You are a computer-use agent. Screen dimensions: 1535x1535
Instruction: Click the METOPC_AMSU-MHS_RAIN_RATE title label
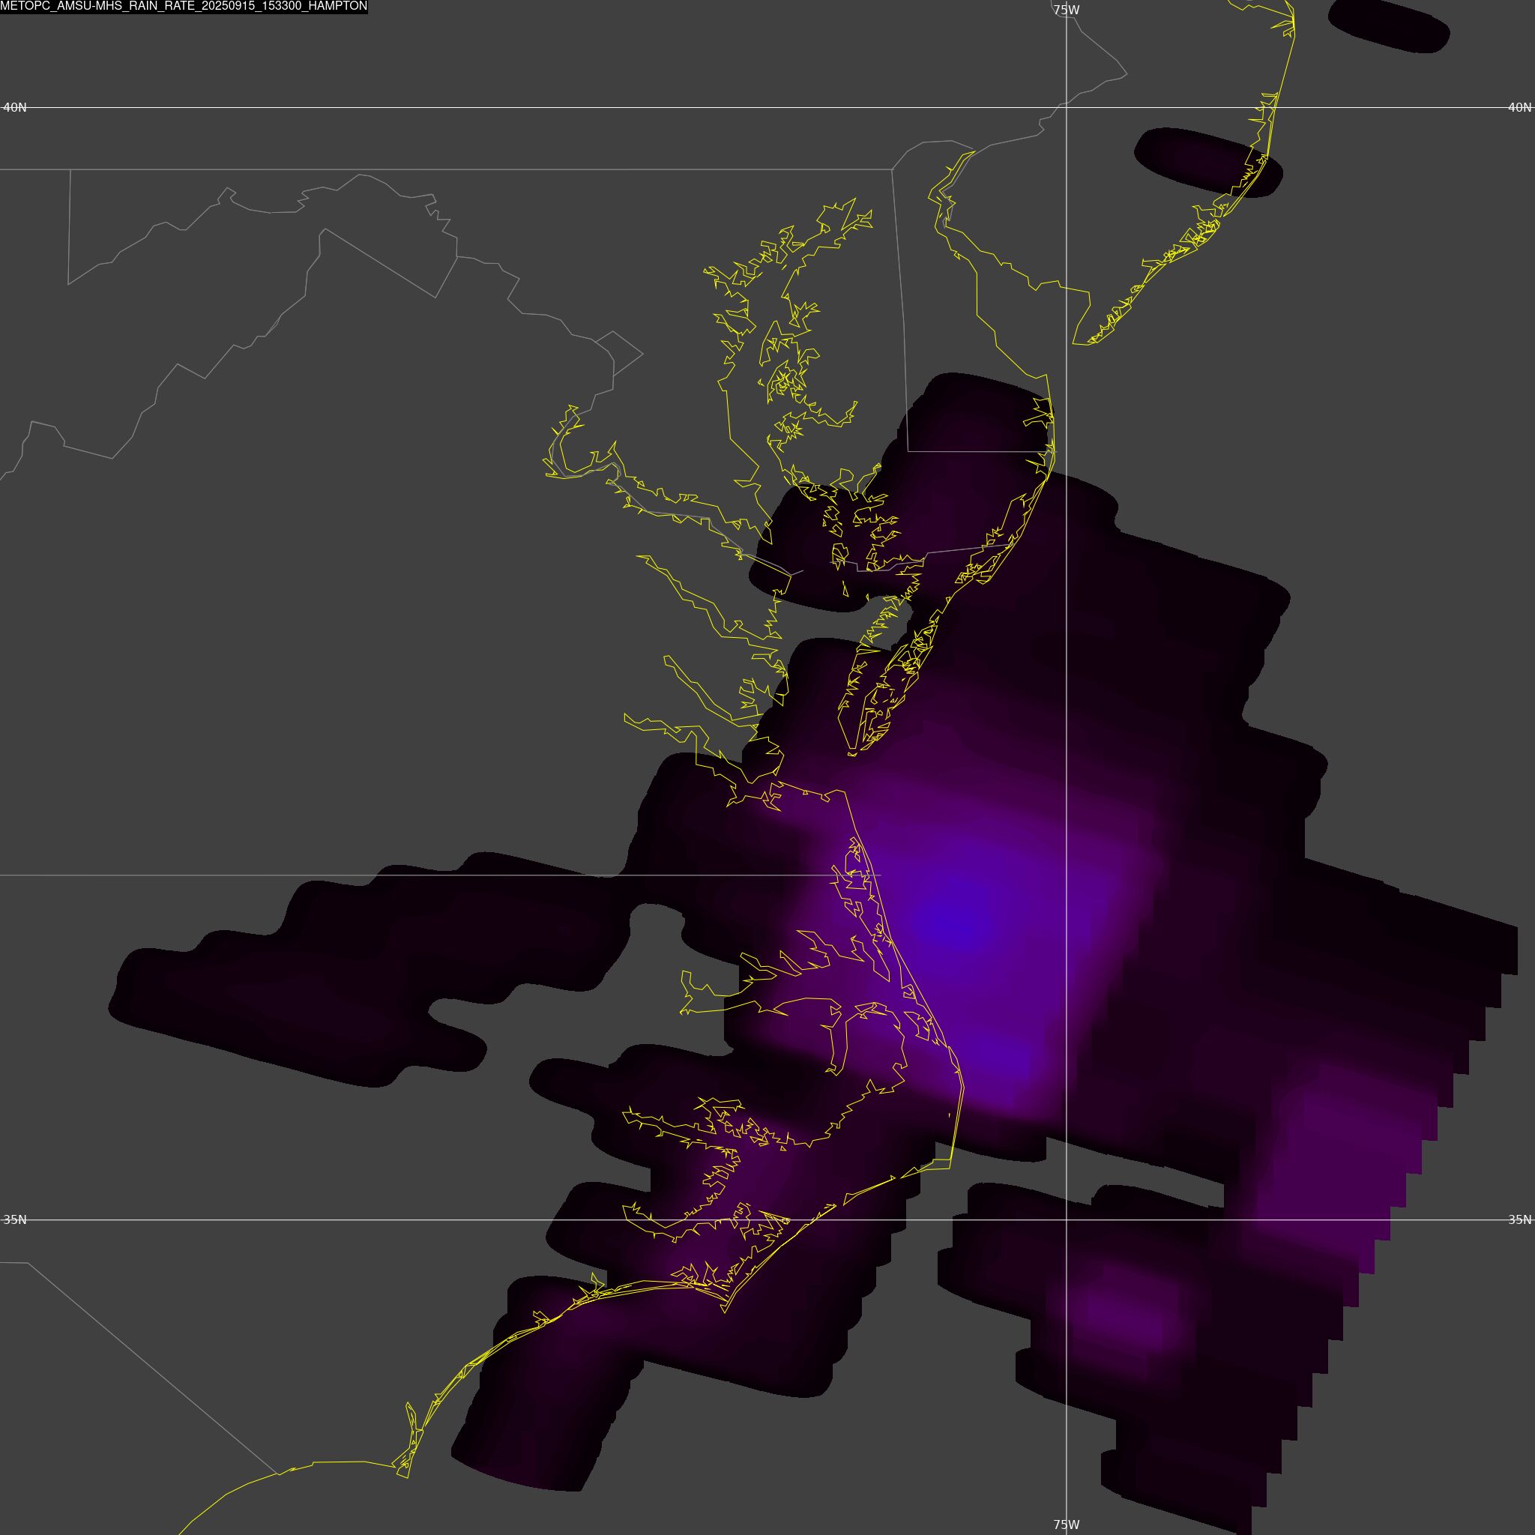(184, 6)
